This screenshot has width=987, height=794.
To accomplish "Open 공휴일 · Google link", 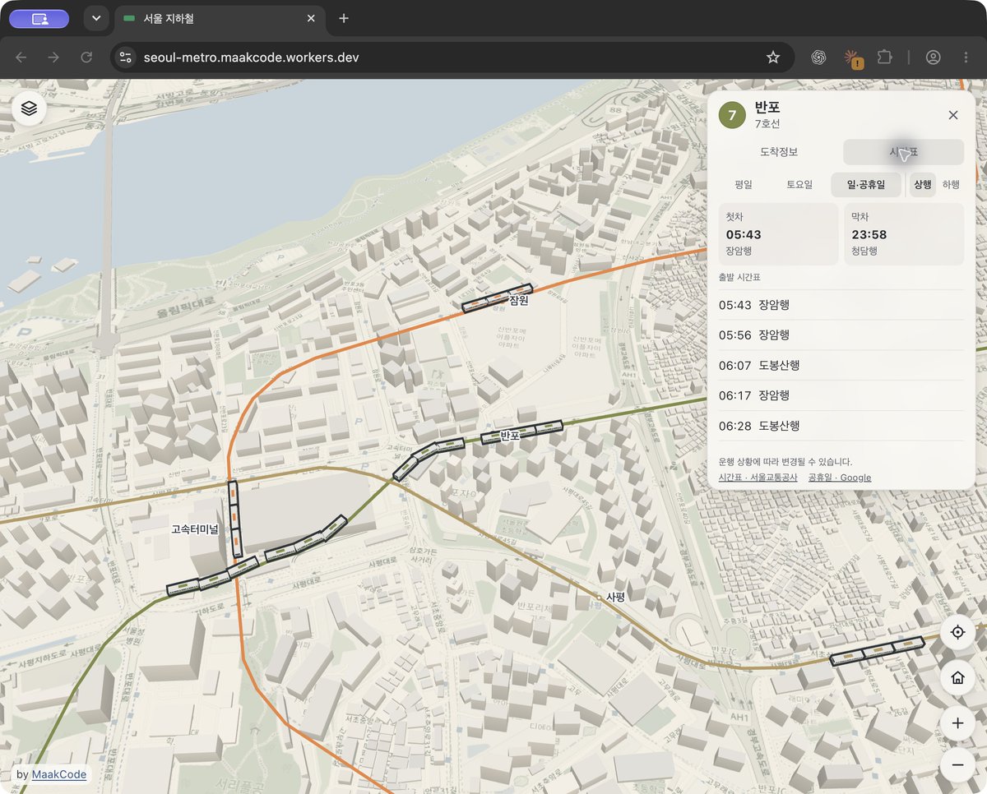I will (840, 478).
